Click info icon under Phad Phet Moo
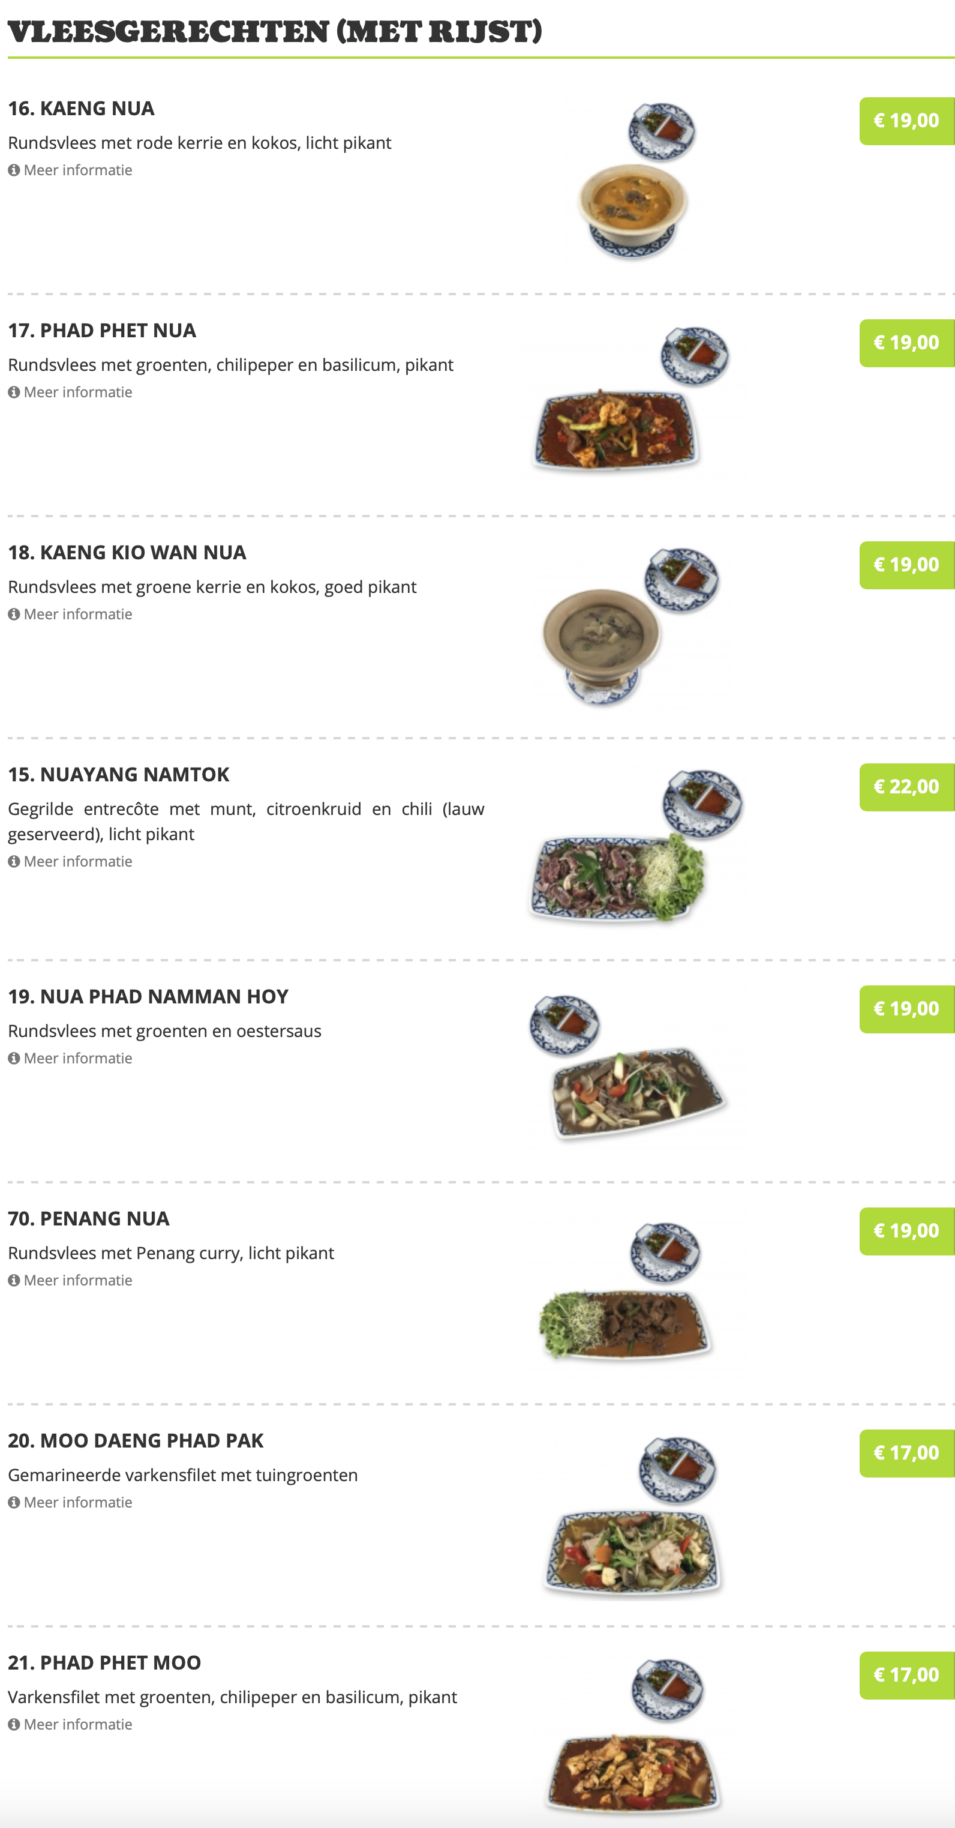Screen dimensions: 955x1828 coord(13,1725)
